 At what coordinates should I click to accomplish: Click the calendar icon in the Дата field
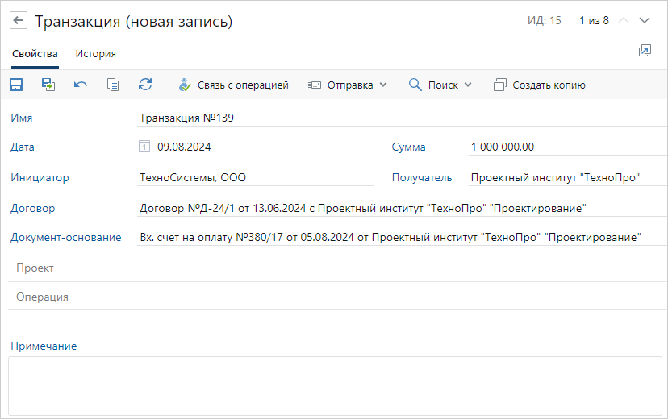click(x=144, y=147)
